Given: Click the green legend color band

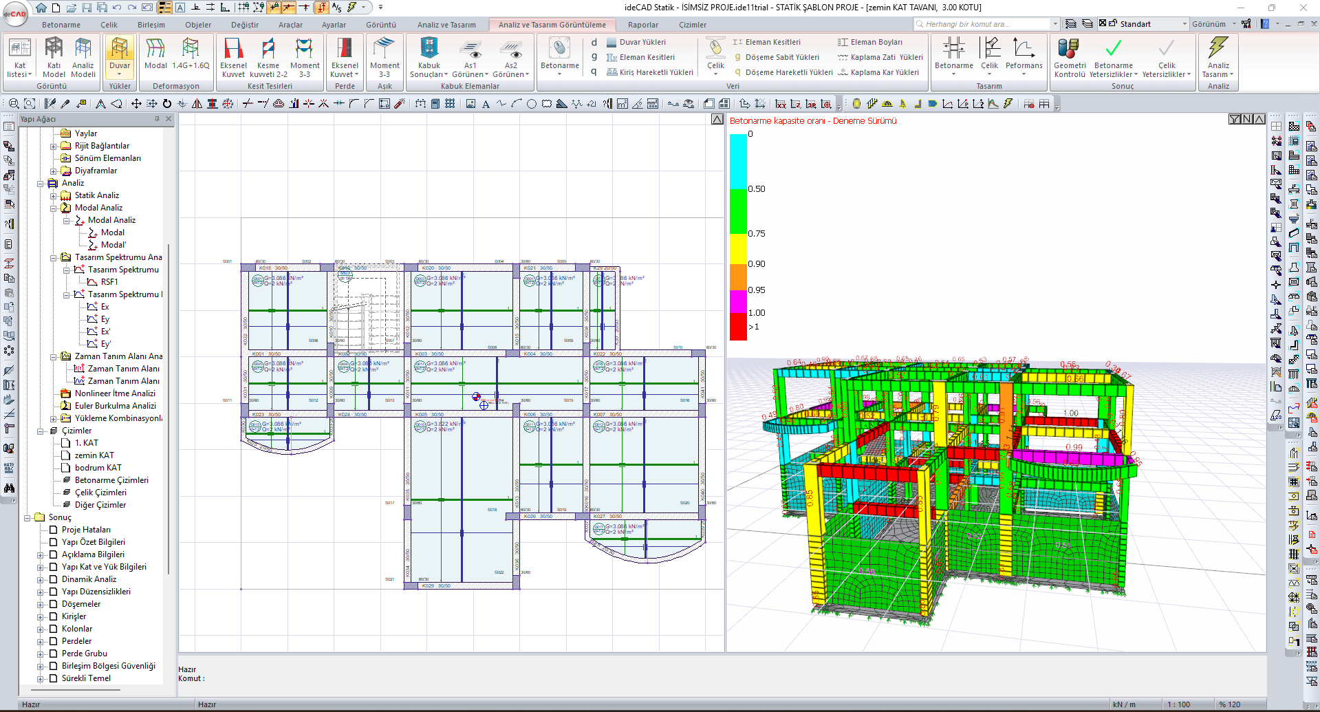Looking at the screenshot, I should [738, 211].
